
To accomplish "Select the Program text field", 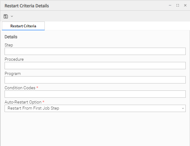I will 95,80.
